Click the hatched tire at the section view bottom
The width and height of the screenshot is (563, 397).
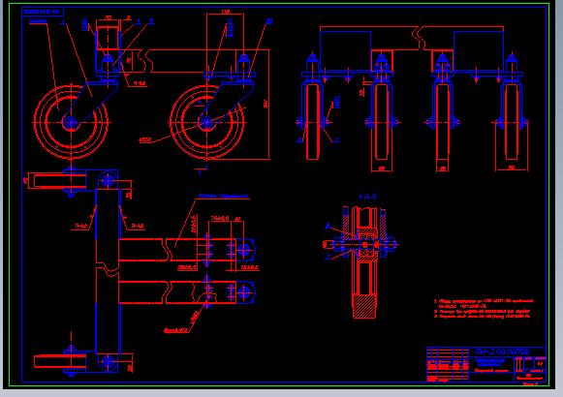pyautogui.click(x=364, y=306)
